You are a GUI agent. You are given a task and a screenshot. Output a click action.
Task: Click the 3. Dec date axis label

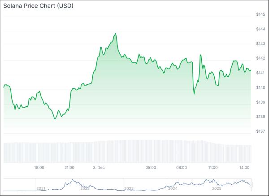pyautogui.click(x=99, y=168)
